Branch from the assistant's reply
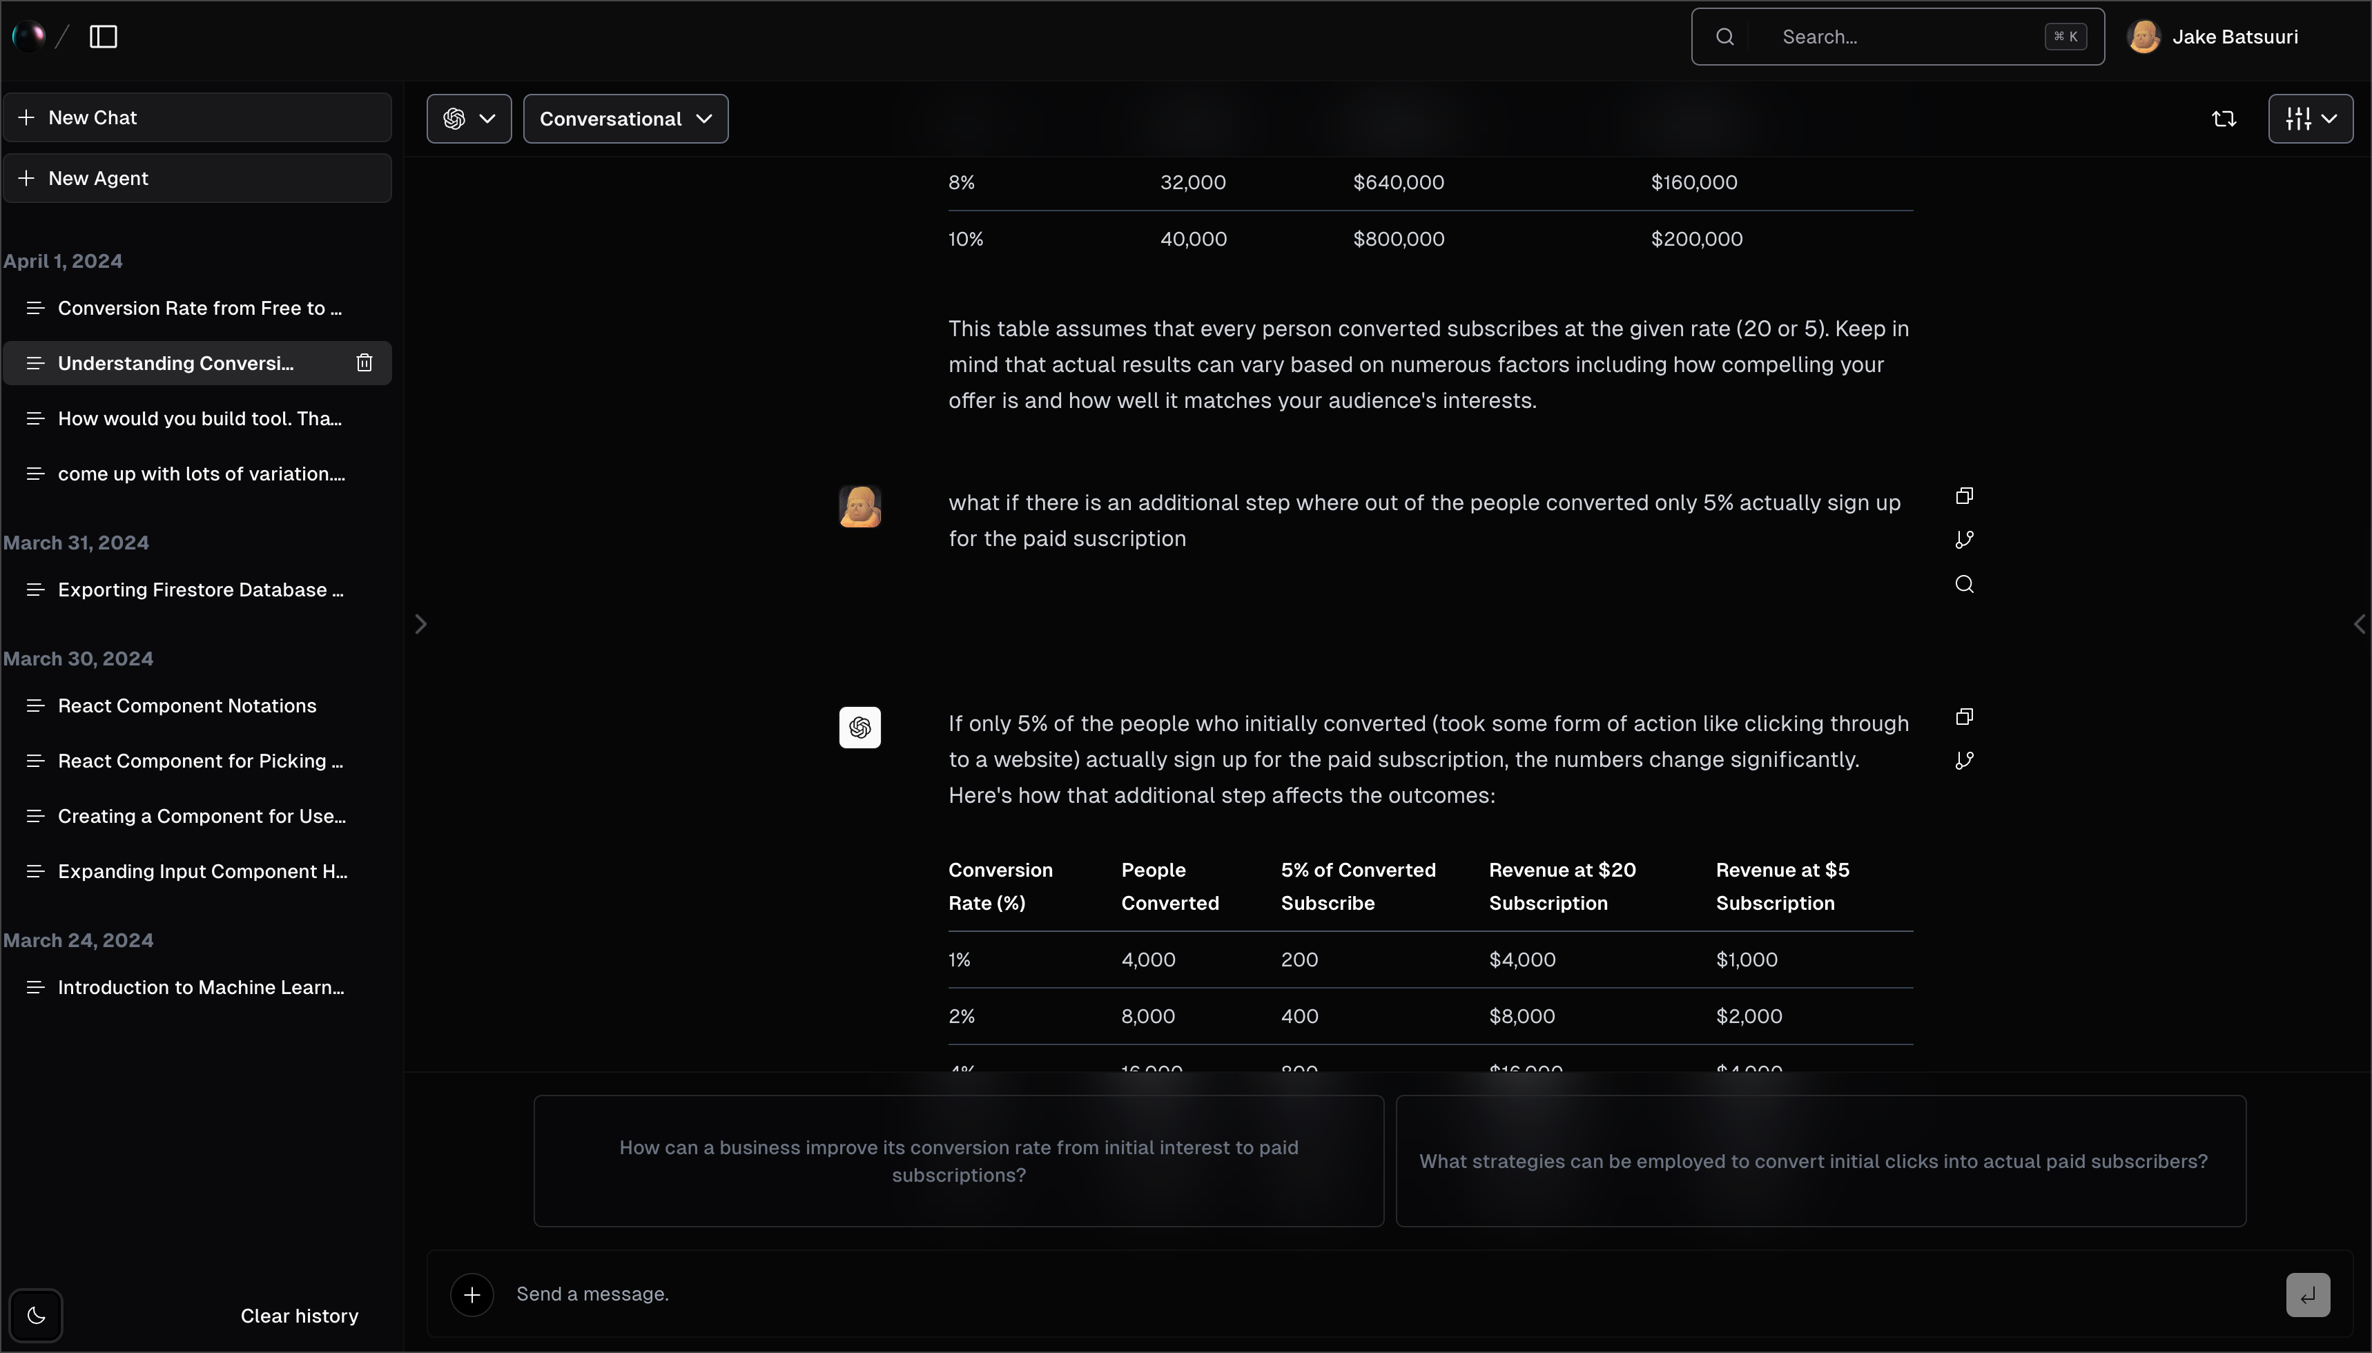2372x1353 pixels. (1964, 761)
